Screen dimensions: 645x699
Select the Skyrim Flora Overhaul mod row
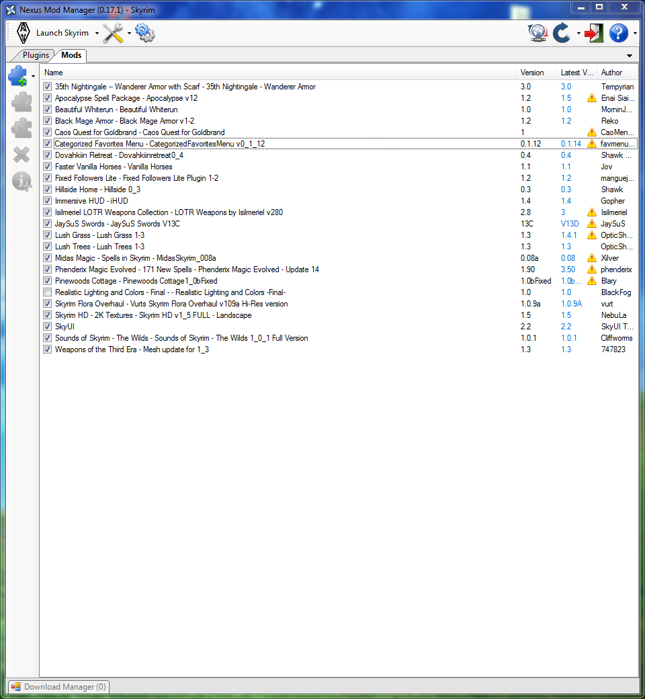339,304
